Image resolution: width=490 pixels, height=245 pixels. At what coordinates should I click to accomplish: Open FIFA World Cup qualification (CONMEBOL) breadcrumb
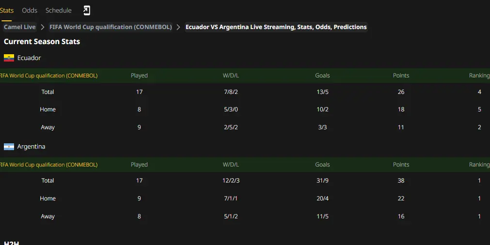click(x=111, y=27)
